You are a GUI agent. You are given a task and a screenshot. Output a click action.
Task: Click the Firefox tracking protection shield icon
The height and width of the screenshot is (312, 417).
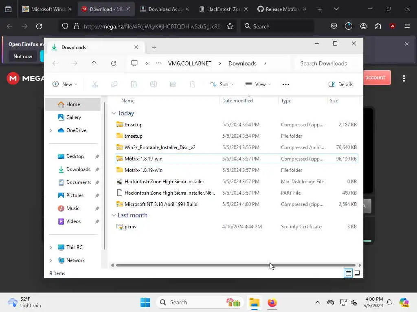65,26
